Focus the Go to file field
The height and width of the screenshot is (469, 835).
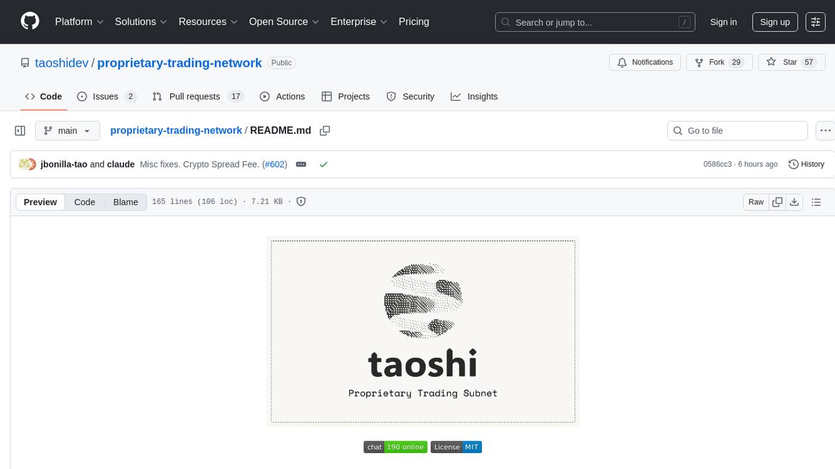tap(737, 131)
